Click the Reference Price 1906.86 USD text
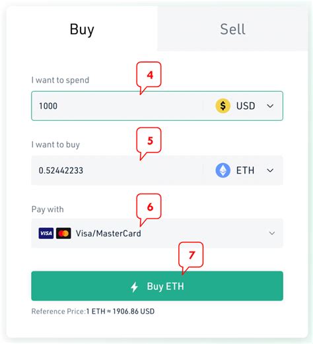The image size is (313, 344). pyautogui.click(x=93, y=312)
